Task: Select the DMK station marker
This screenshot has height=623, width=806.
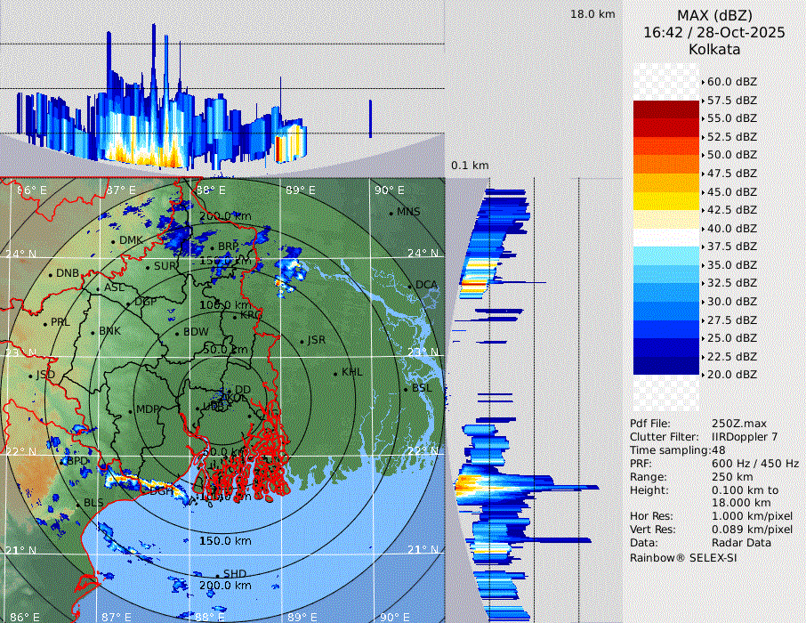Action: (x=113, y=240)
